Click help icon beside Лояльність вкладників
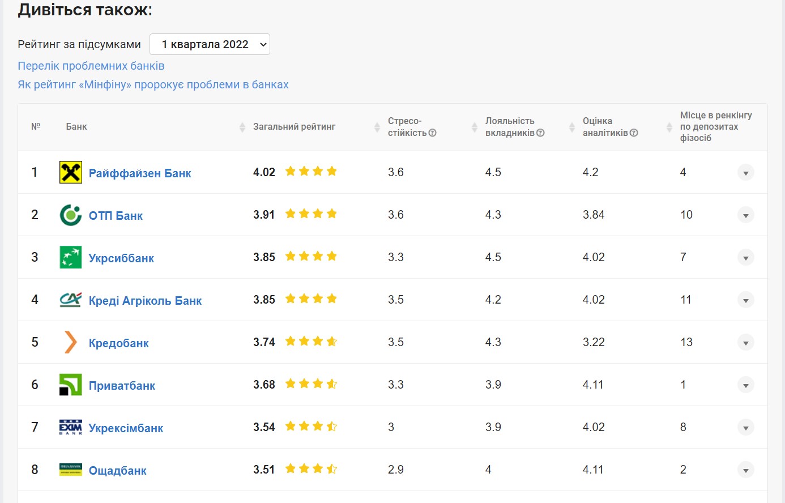785x503 pixels. (x=540, y=133)
